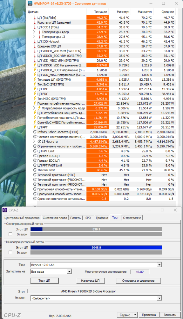Open Запустить на dropdown showing Все ядра
Viewport: 183px width, 319px height.
coord(69,271)
